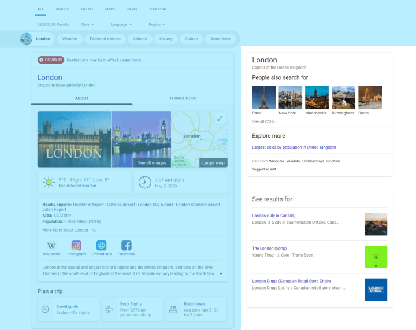Viewport: 416px width, 330px height.
Task: Open the Language filter dropdown
Action: tap(121, 25)
